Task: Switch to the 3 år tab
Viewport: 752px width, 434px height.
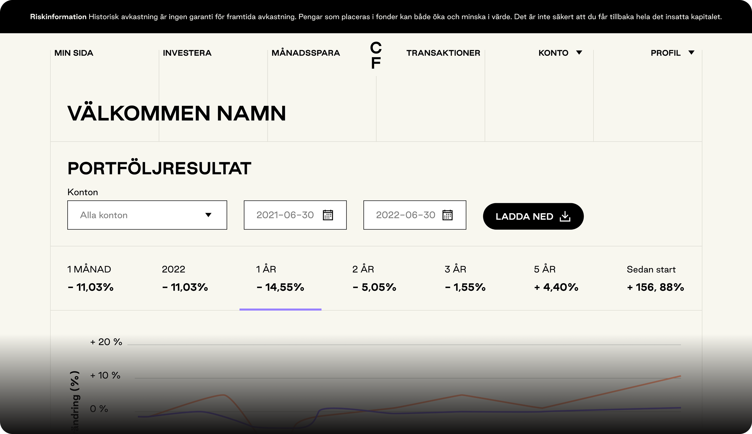Action: pos(465,278)
